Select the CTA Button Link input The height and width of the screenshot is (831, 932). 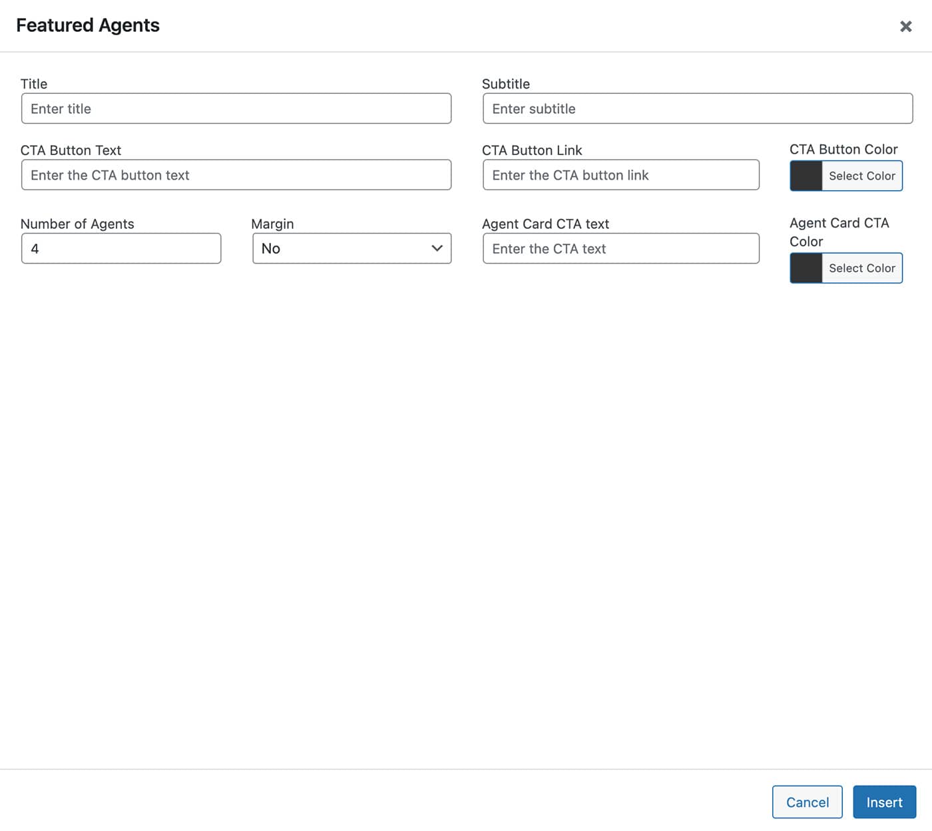click(x=620, y=175)
